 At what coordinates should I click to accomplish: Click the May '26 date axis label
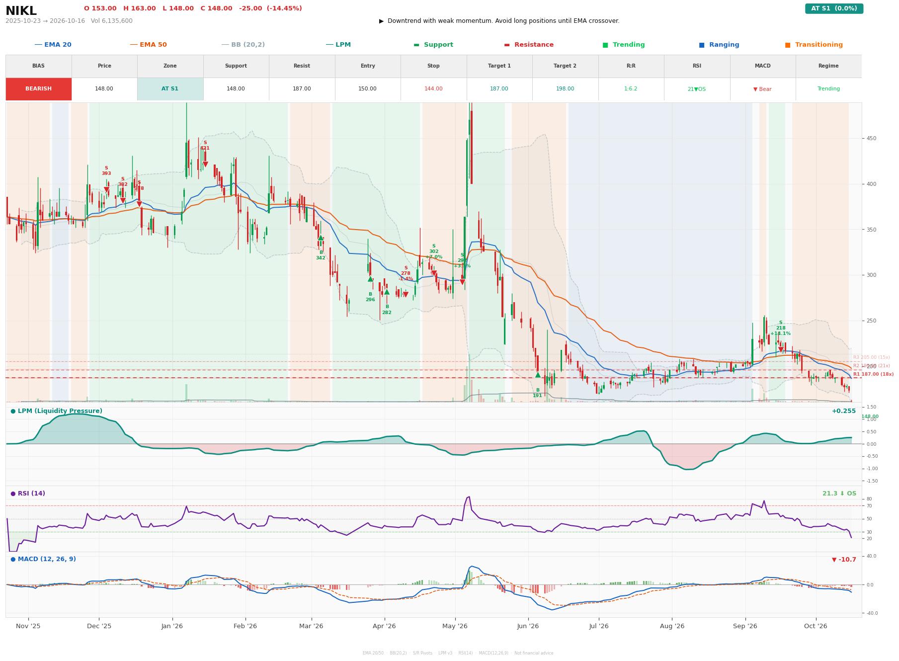point(455,626)
